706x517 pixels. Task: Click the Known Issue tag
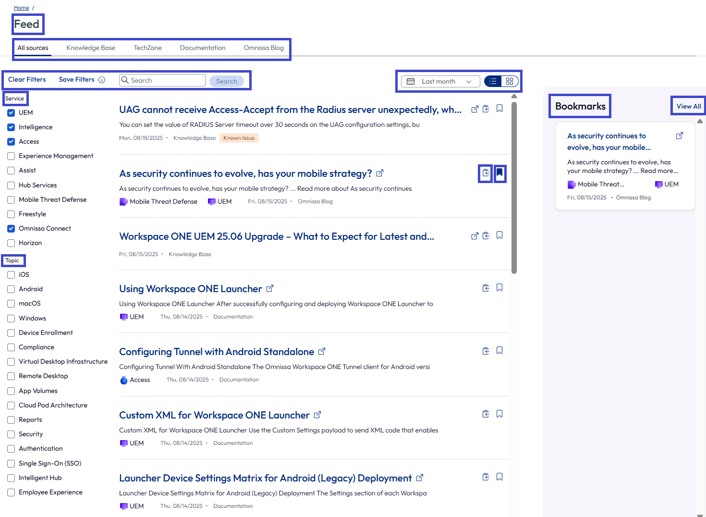click(x=239, y=138)
